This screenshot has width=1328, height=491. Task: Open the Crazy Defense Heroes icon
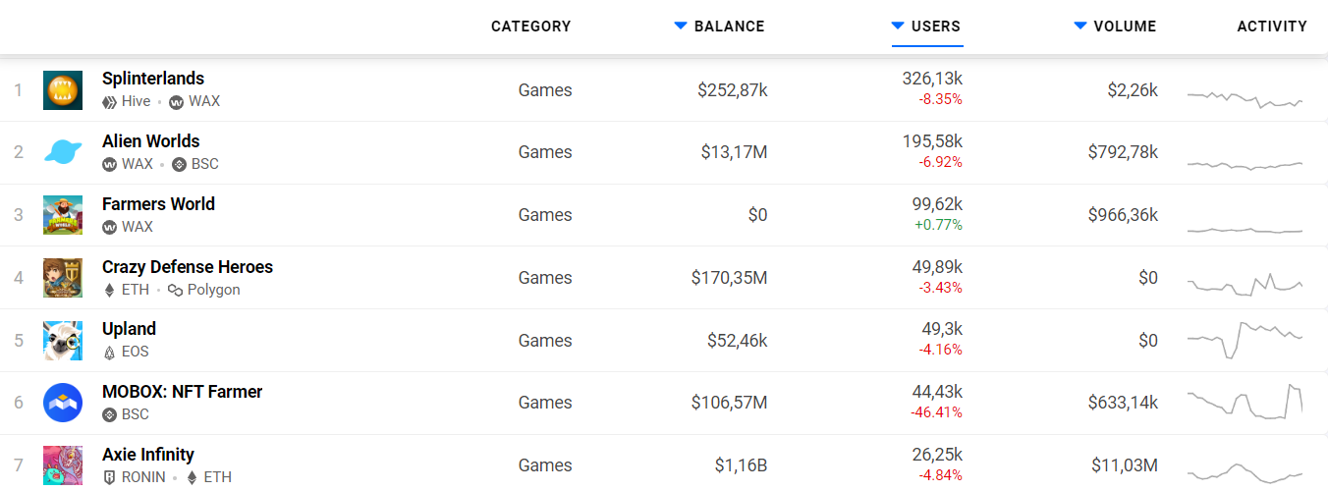(63, 278)
